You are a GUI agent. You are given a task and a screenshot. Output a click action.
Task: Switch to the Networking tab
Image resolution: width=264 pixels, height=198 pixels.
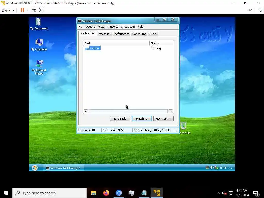[x=139, y=34]
